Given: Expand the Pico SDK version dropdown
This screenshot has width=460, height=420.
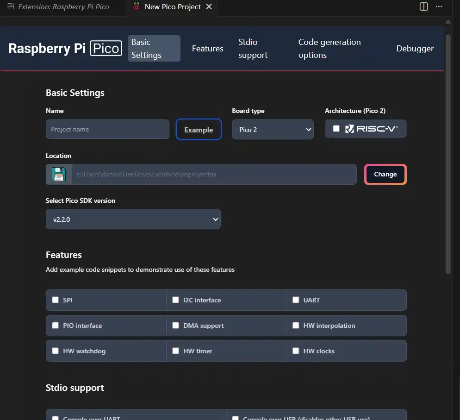Looking at the screenshot, I should coord(133,219).
